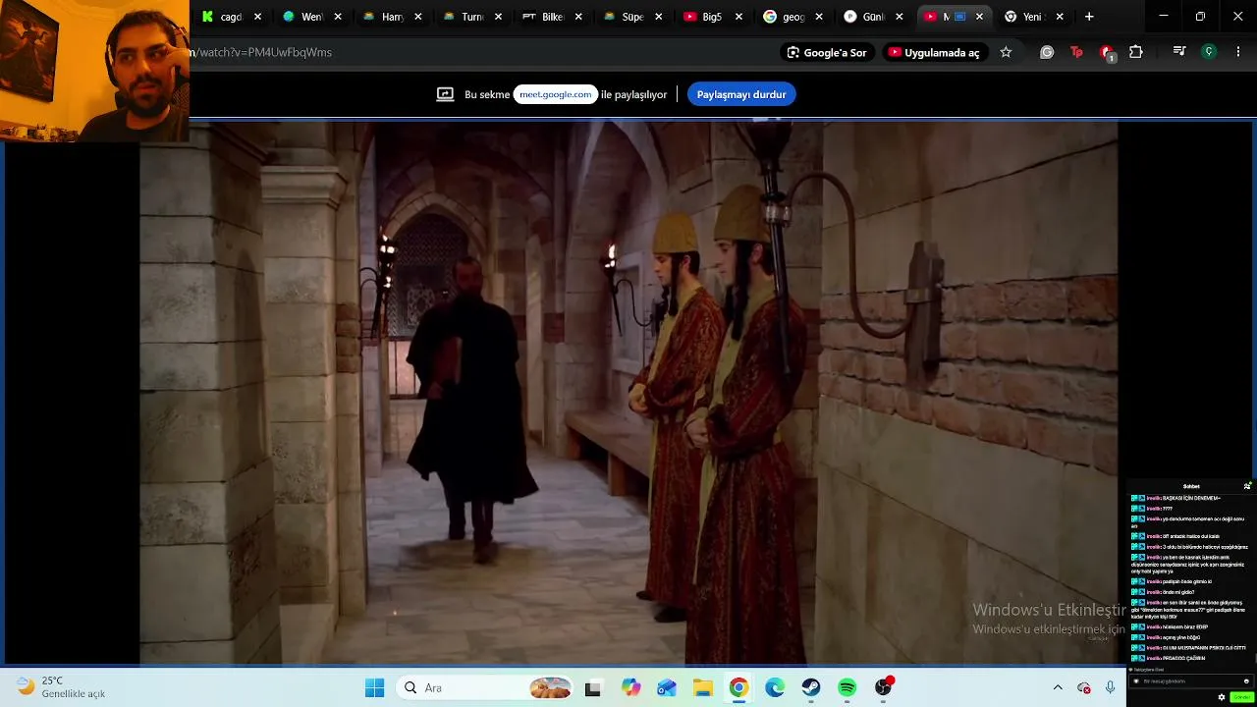Click the green "Gönder" send button
The image size is (1257, 707).
coord(1241,697)
